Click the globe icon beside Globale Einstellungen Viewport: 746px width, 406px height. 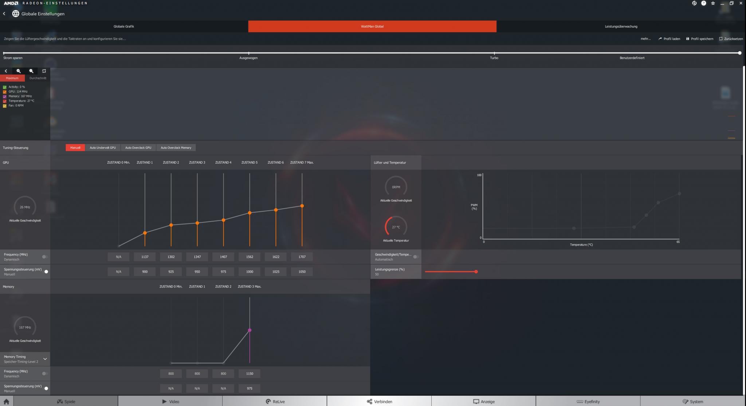pyautogui.click(x=16, y=13)
